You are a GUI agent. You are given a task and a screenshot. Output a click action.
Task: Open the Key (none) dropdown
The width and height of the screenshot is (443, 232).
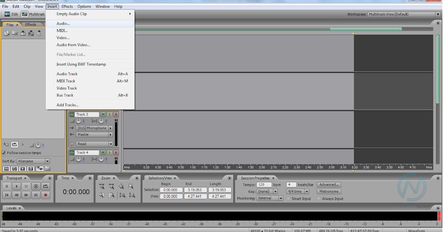click(x=268, y=191)
